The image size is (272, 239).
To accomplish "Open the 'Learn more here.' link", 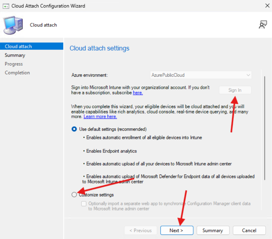I will click(100, 116).
